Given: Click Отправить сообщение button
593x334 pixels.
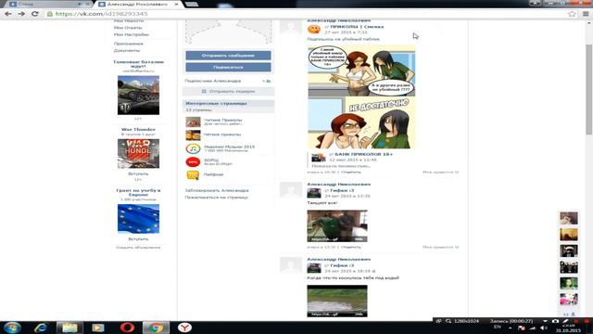Looking at the screenshot, I should coord(228,56).
